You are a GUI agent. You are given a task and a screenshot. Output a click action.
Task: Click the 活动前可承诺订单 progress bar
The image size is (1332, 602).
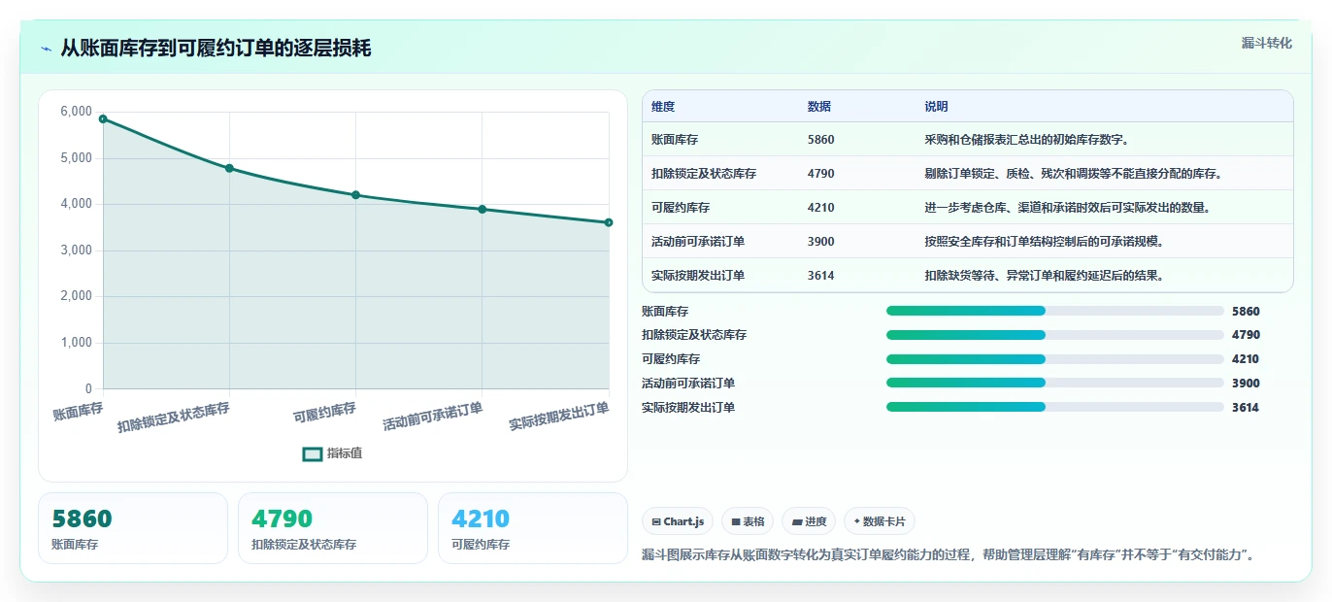[x=1054, y=384]
